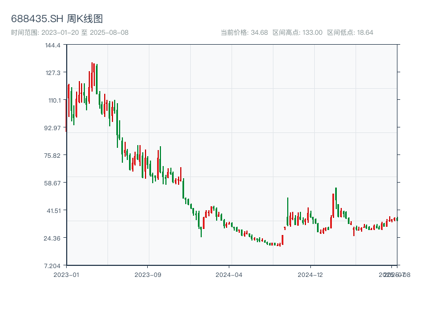The height and width of the screenshot is (331, 441).
Task: Click the 区间高点 133.00 label
Action: 297,33
